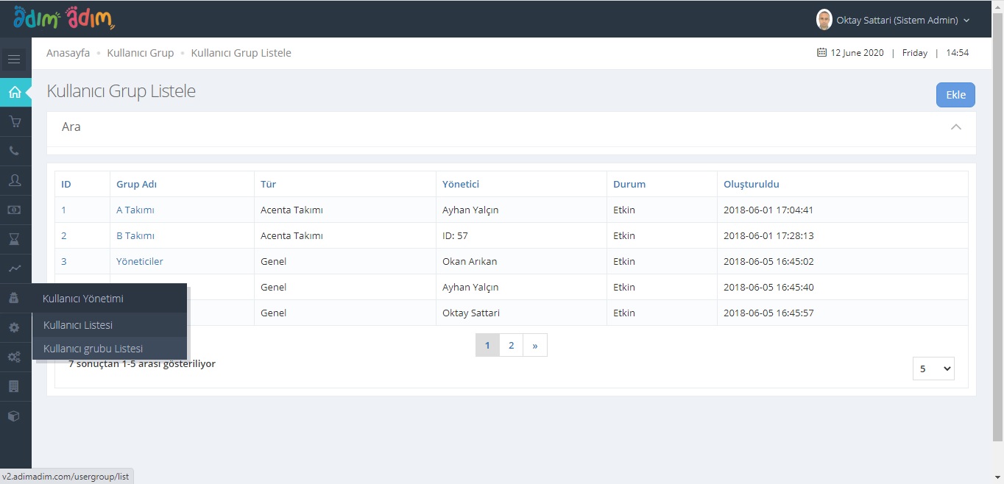Sort table by Oluşturuldu column header

pos(751,185)
